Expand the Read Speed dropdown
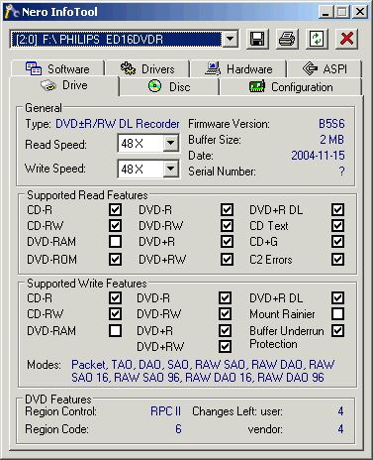 [x=170, y=143]
